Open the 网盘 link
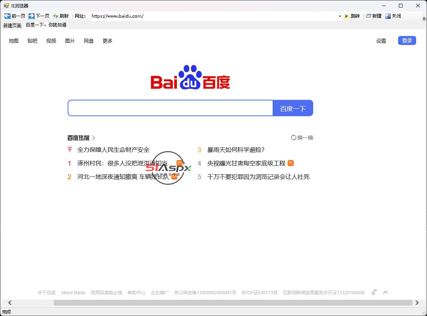Image resolution: width=427 pixels, height=316 pixels. tap(89, 41)
